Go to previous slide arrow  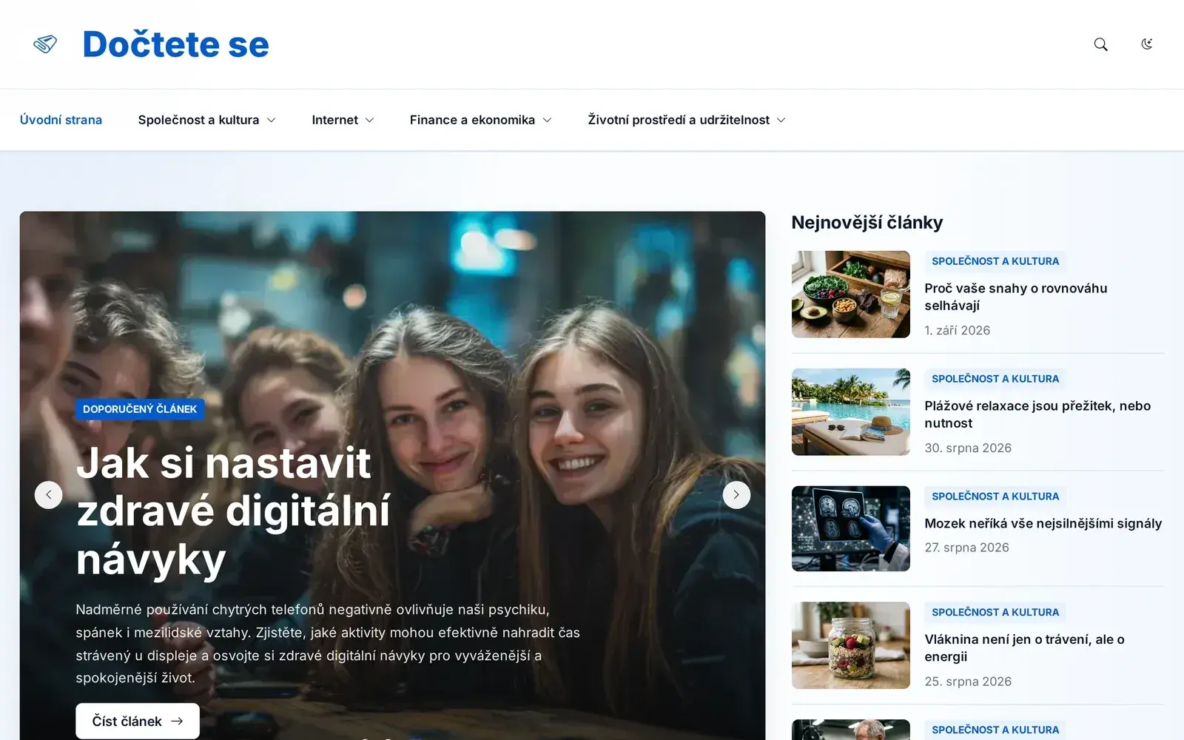(49, 495)
